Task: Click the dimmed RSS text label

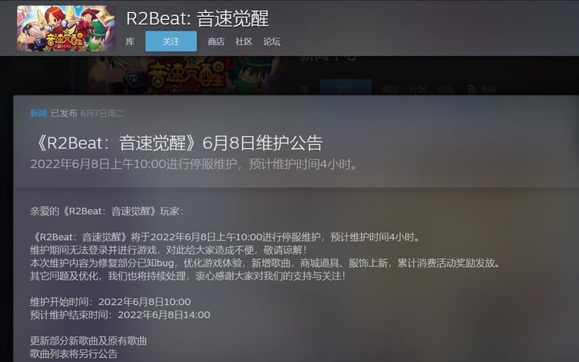Action: 489,89
